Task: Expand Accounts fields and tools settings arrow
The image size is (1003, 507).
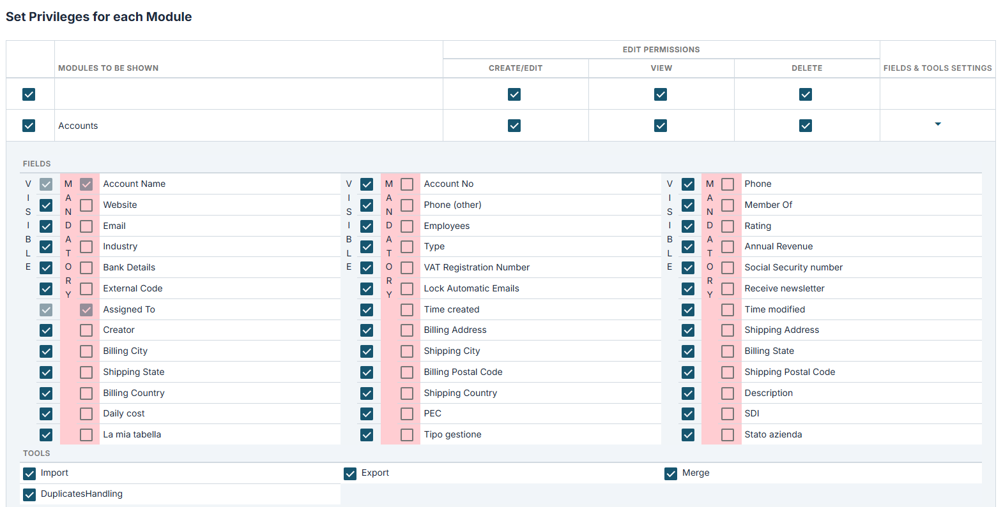Action: click(x=937, y=124)
